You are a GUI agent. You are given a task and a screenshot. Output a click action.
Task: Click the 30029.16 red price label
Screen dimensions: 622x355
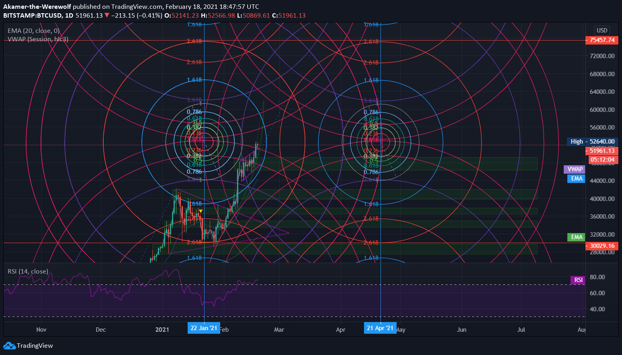602,246
